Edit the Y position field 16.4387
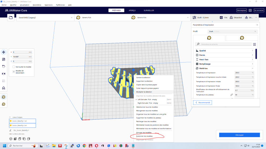This screenshot has width=266, height=149. coord(22,57)
